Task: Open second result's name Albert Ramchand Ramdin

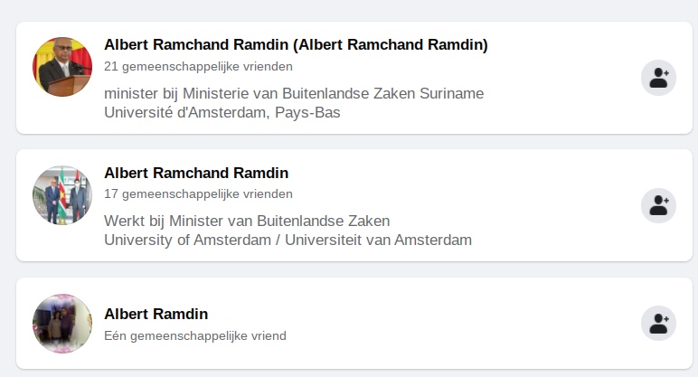Action: [196, 173]
